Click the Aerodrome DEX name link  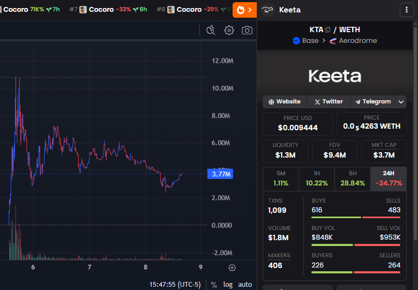358,41
